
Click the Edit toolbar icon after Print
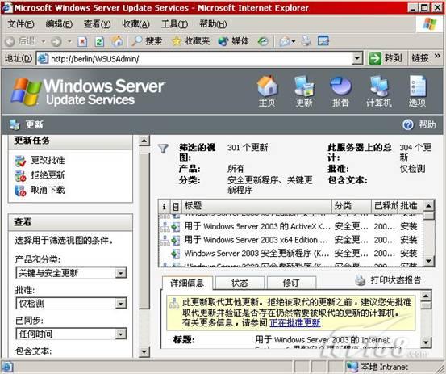pyautogui.click(x=323, y=41)
